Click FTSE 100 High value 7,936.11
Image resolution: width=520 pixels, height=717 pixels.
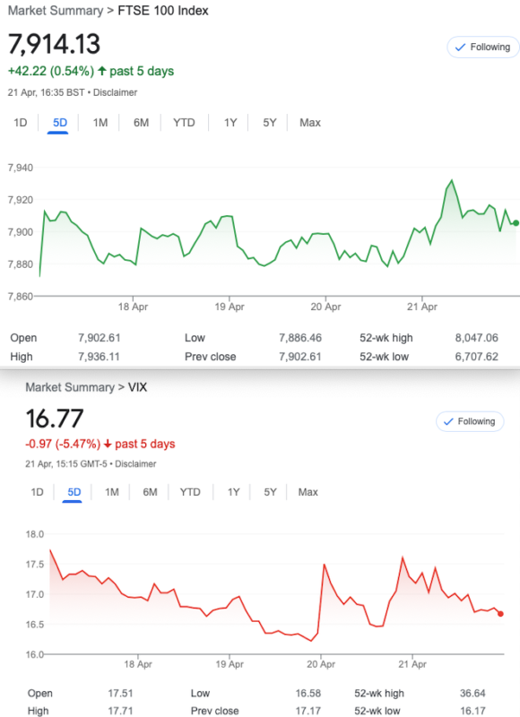coord(99,357)
